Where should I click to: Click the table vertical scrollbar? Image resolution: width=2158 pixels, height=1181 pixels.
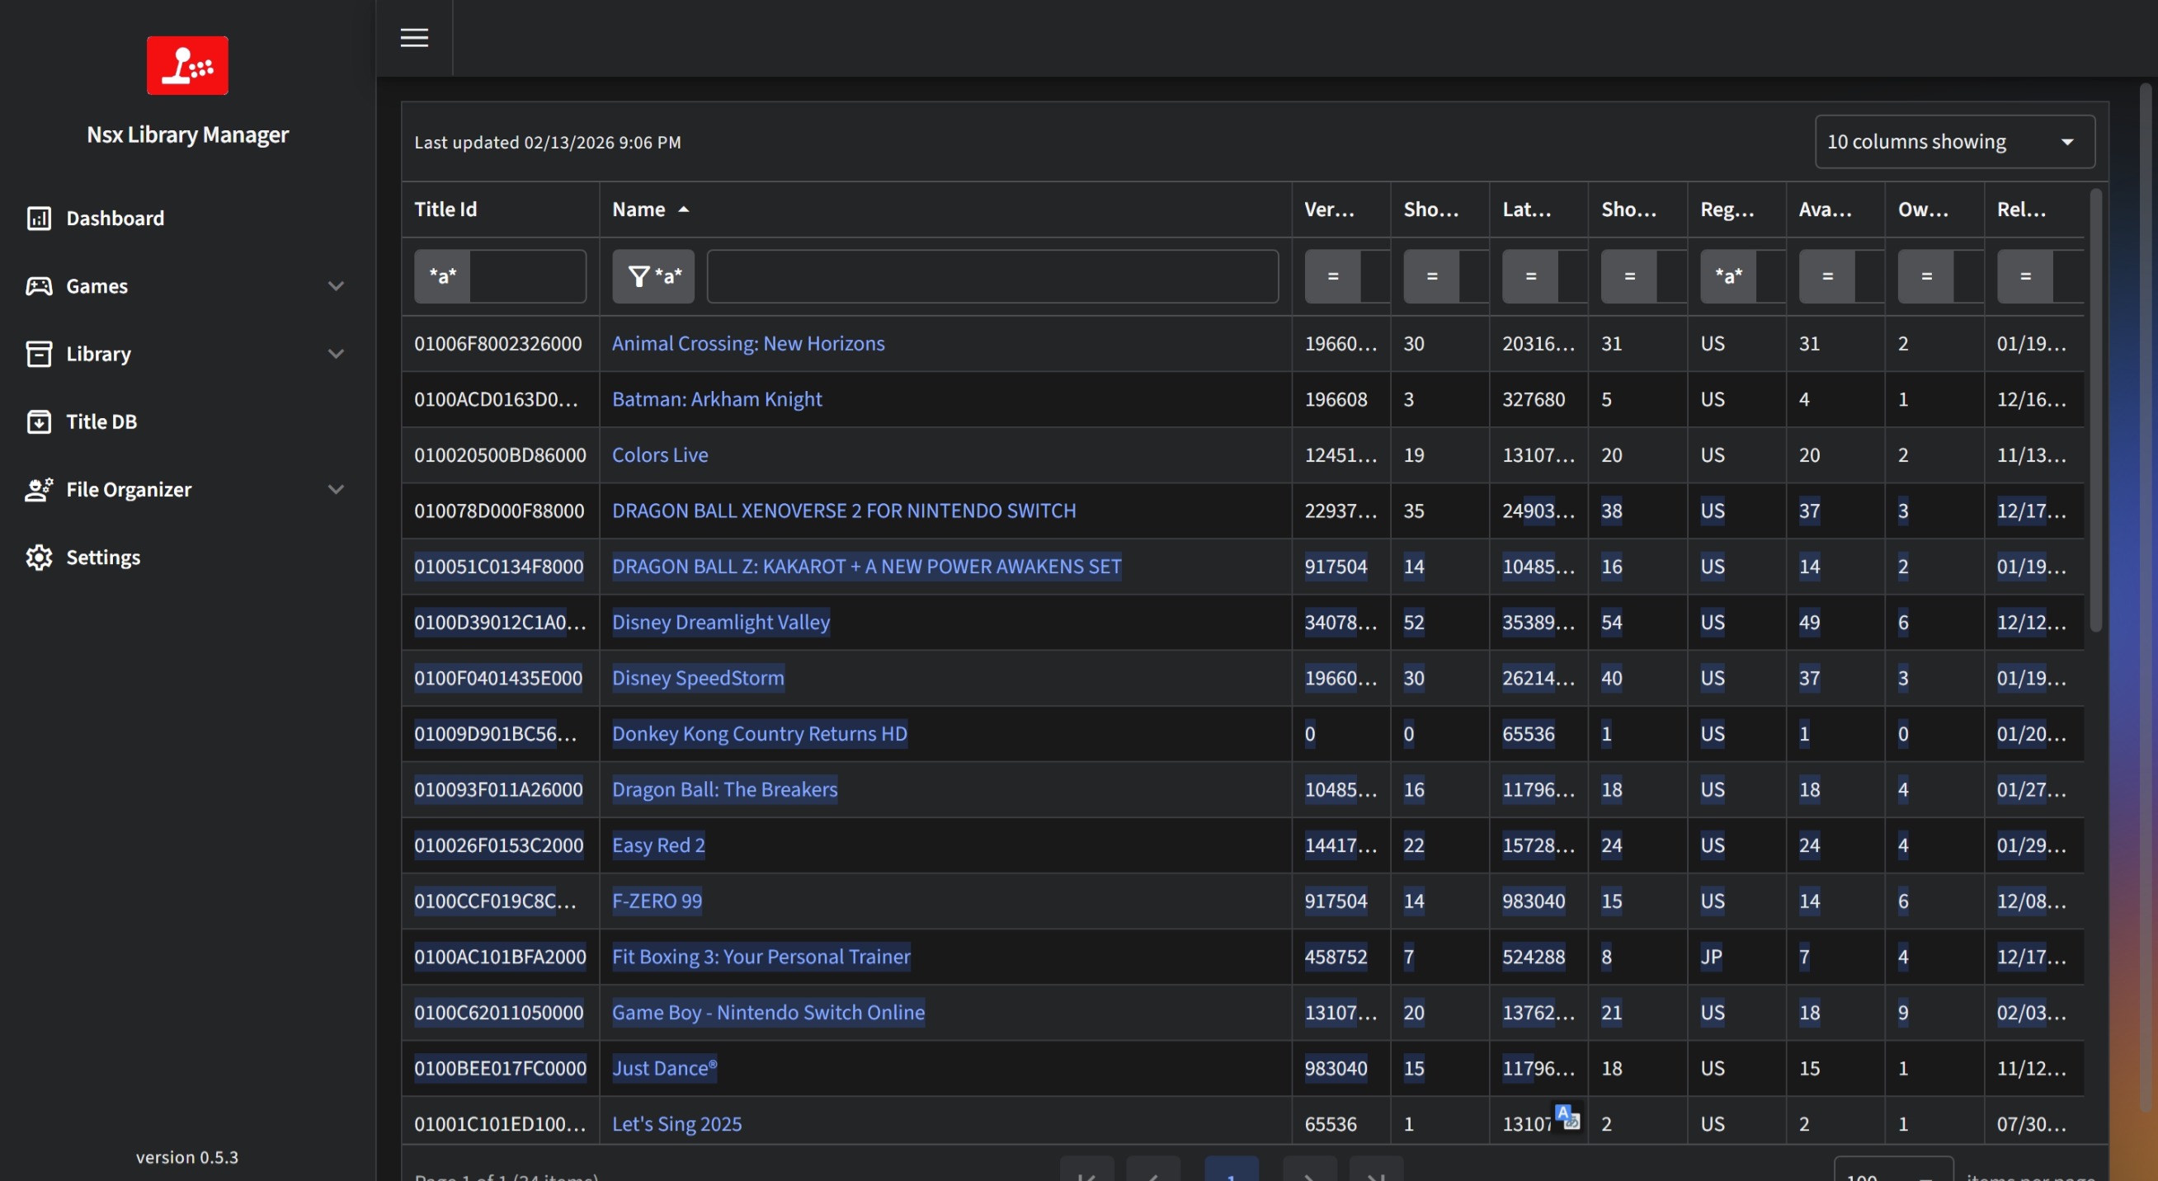[x=2095, y=411]
